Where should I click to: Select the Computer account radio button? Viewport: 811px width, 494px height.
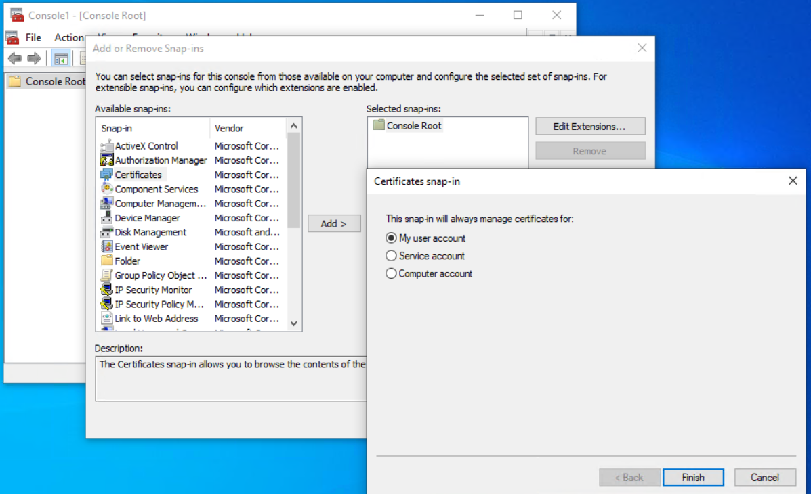click(x=391, y=274)
